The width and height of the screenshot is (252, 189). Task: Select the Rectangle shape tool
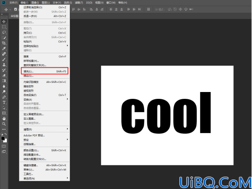4,113
